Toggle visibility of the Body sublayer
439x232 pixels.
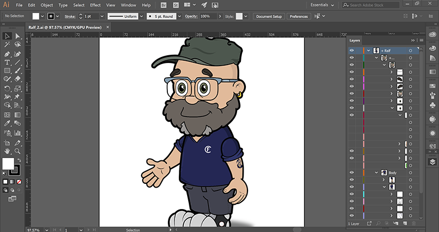(352, 172)
